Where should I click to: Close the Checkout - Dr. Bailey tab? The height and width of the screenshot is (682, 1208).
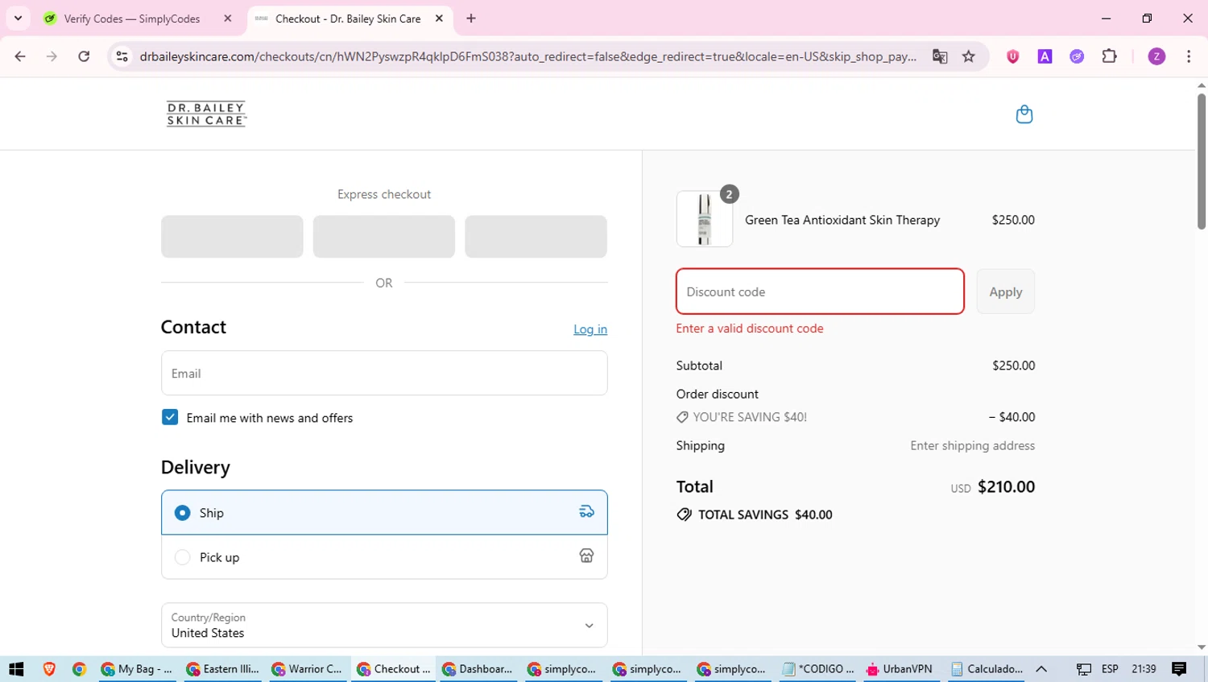coord(439,19)
